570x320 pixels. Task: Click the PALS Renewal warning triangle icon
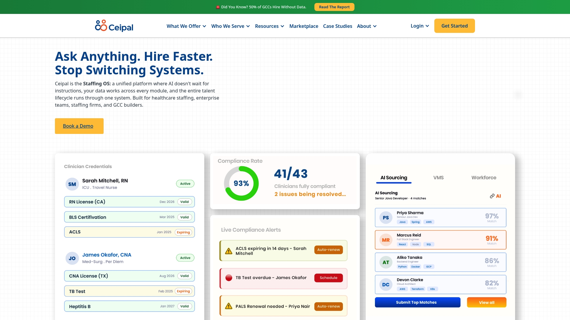coord(229,306)
